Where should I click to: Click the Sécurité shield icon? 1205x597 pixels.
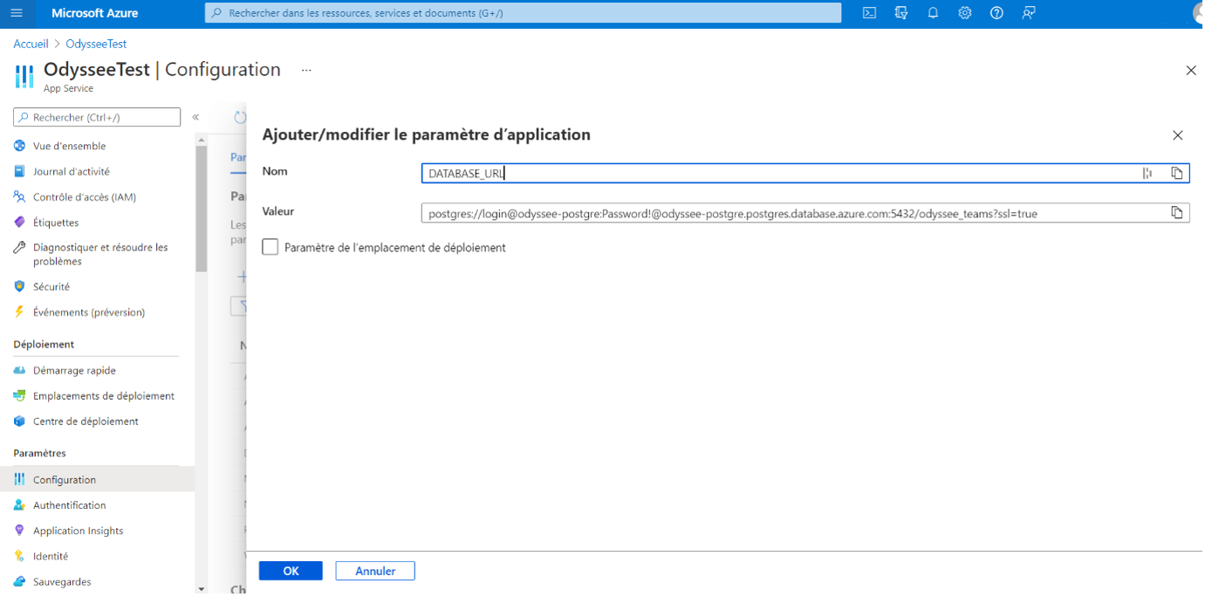19,286
